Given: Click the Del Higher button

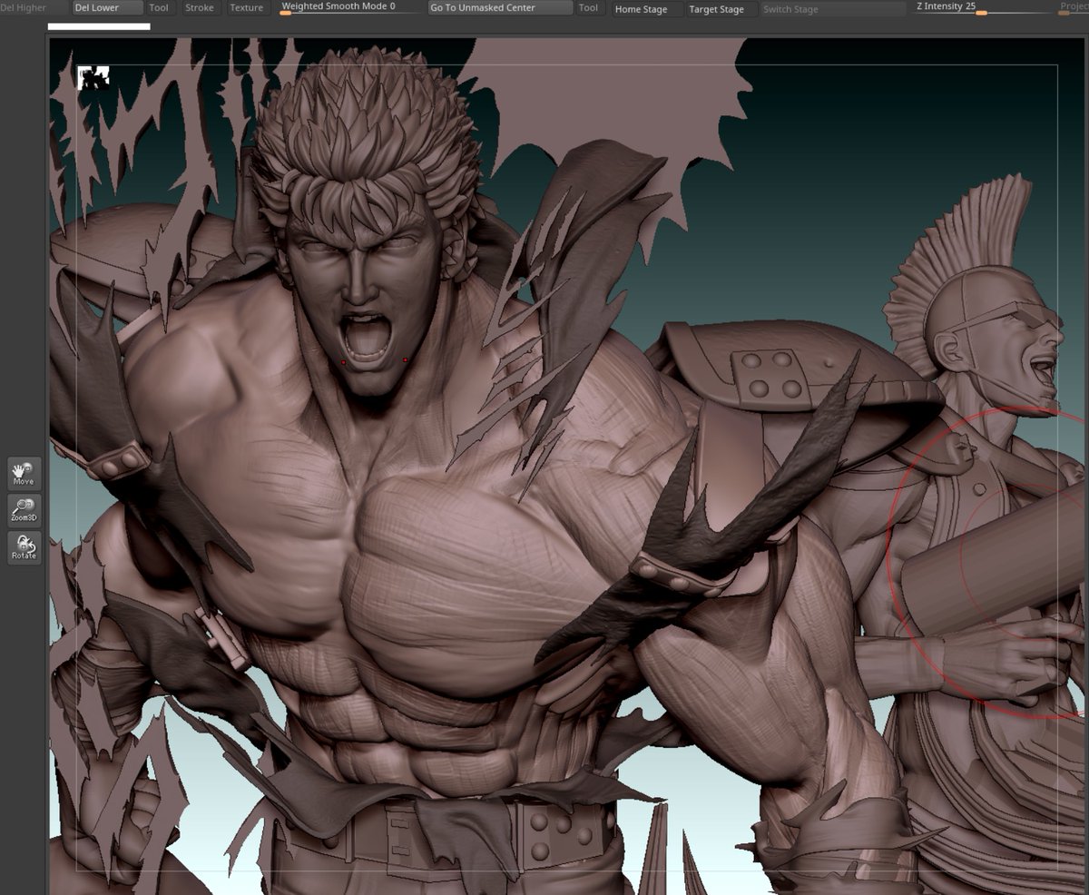Looking at the screenshot, I should point(33,7).
